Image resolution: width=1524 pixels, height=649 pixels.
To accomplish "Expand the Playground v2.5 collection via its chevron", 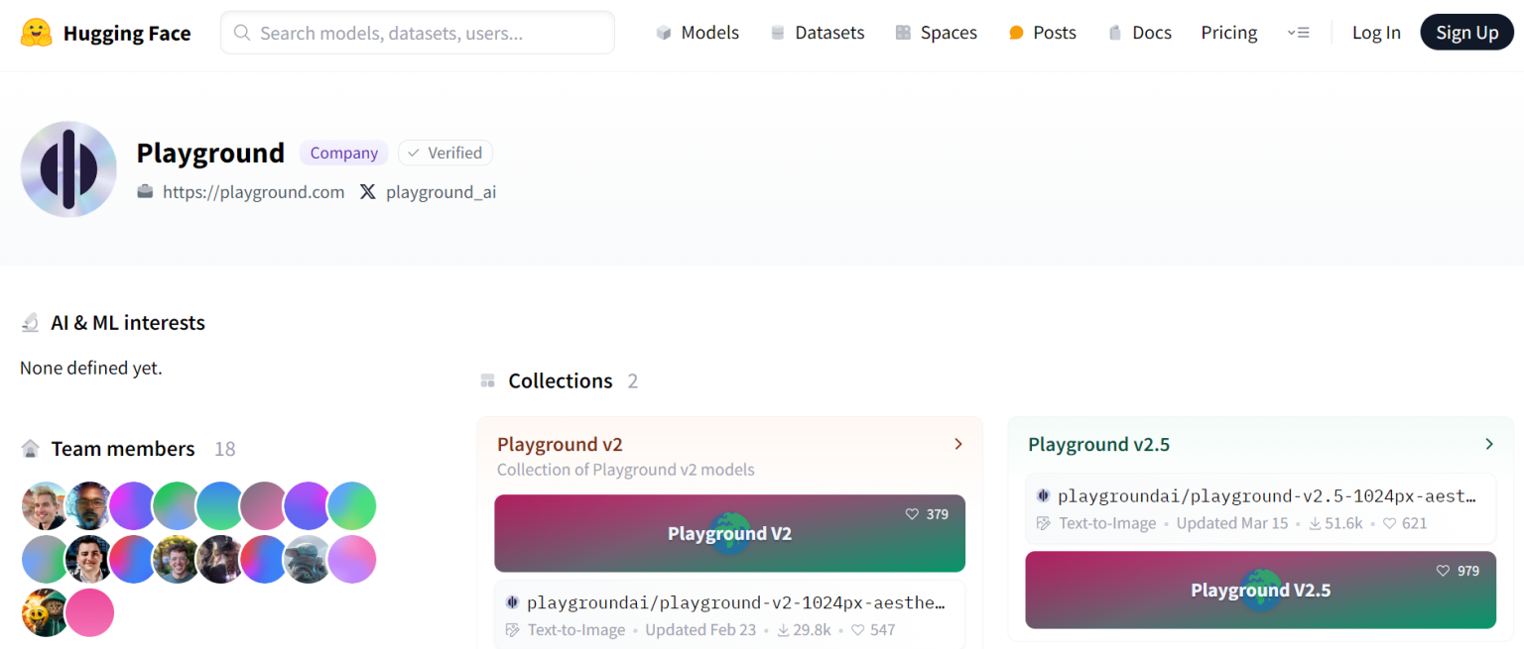I will (1488, 444).
